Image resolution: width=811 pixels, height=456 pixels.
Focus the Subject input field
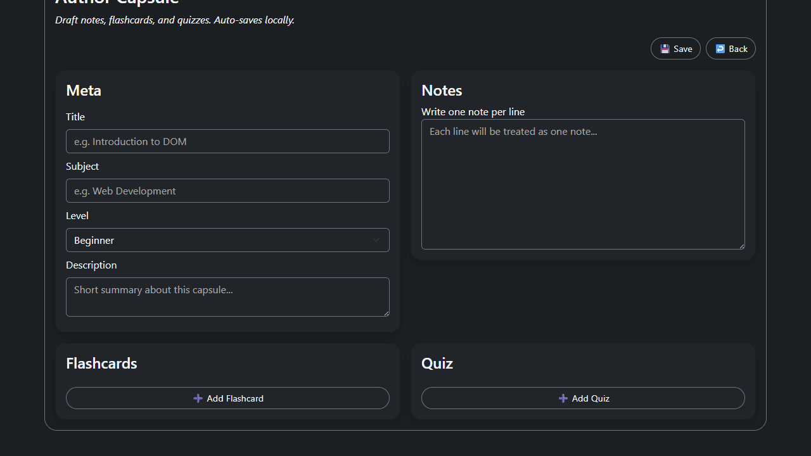pyautogui.click(x=227, y=191)
